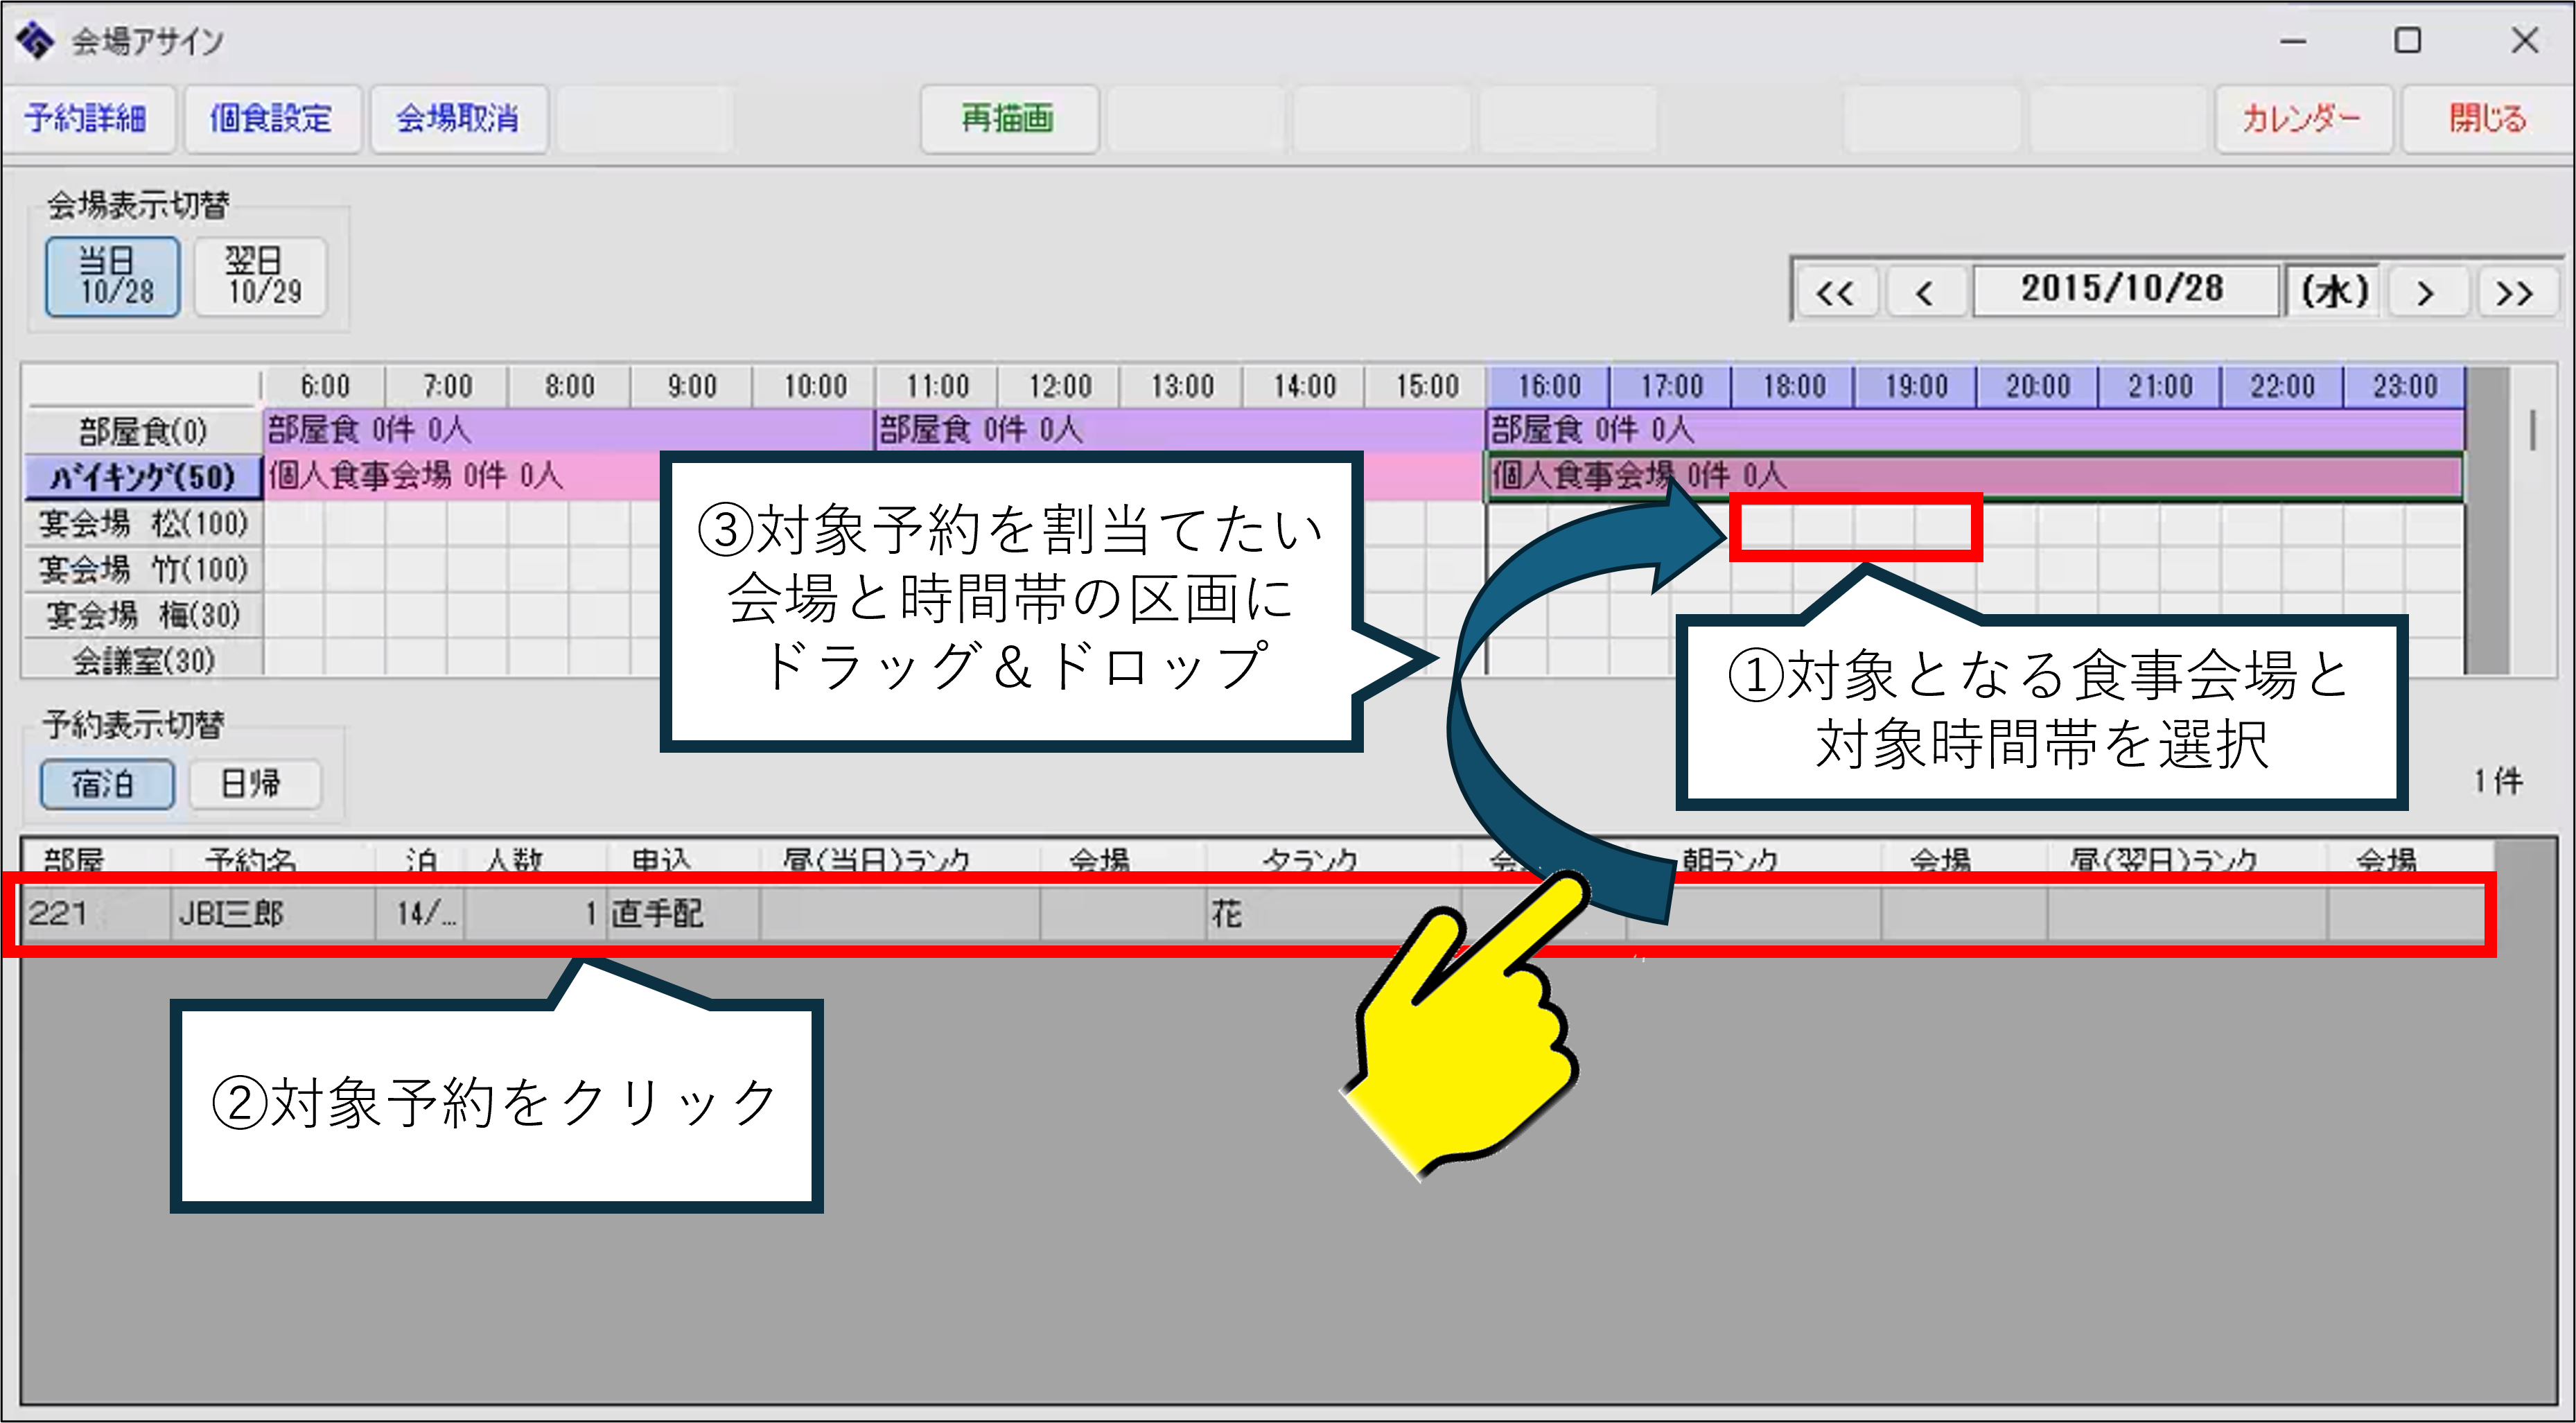
Task: Switch venue display to 当日 10/28
Action: 113,277
